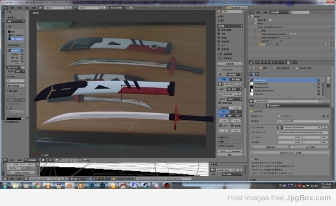Click the texで保存 button

pos(309,147)
